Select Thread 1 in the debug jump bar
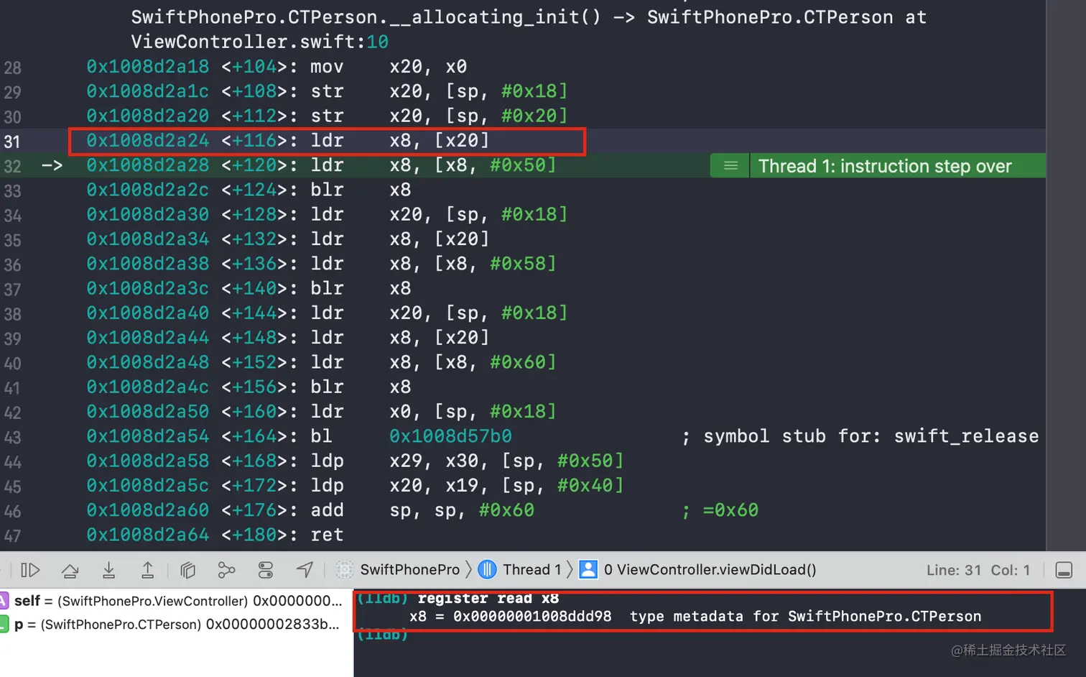 (532, 570)
